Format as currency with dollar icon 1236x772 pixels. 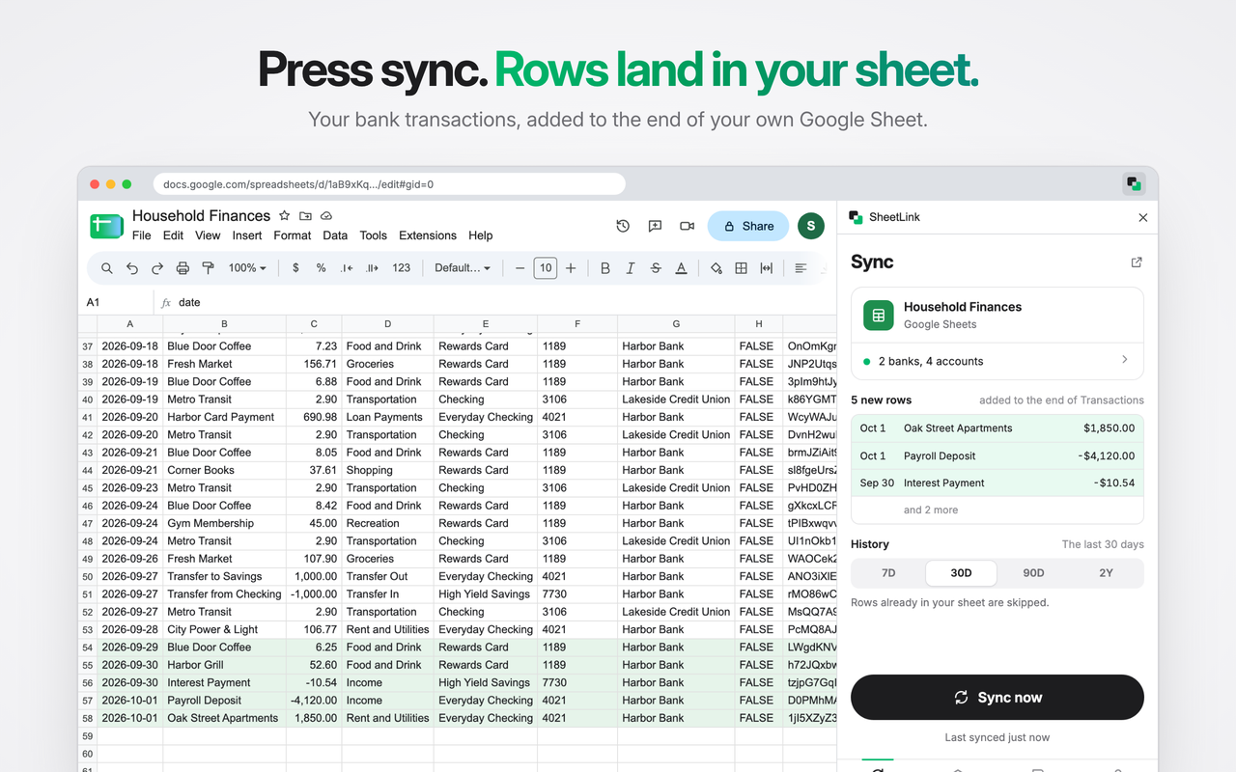pos(295,268)
